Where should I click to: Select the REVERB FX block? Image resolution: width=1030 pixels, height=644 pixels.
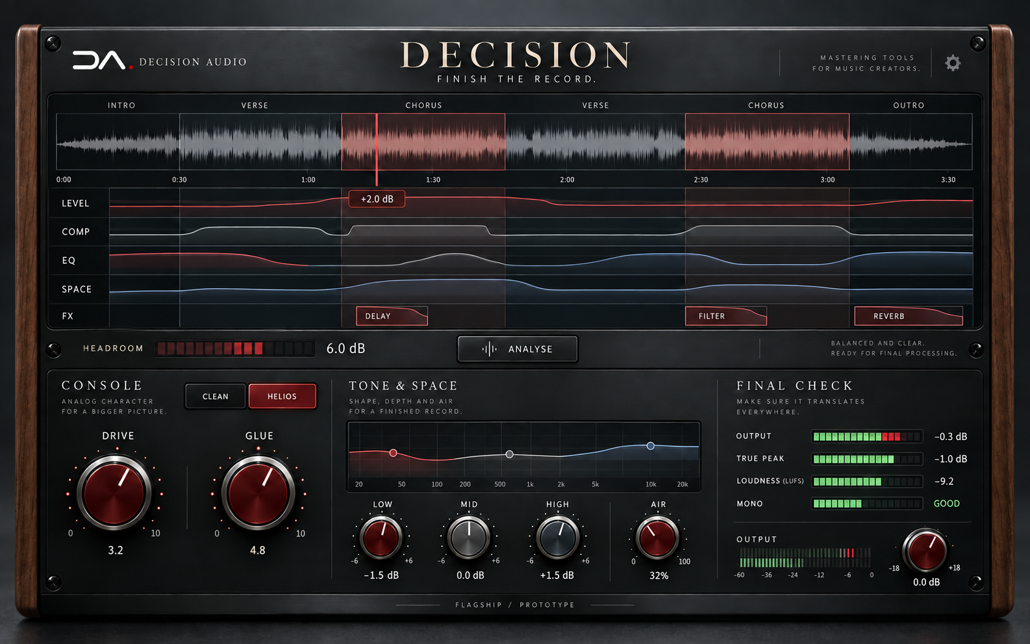[x=909, y=316]
